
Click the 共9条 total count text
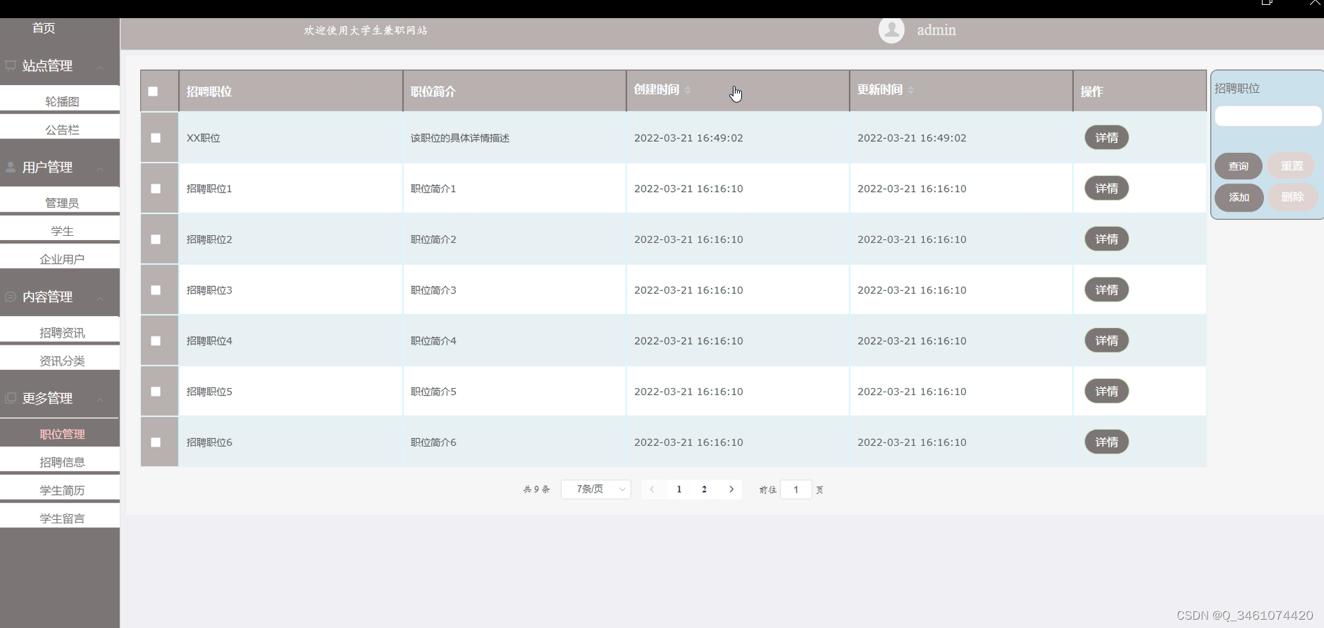(536, 490)
